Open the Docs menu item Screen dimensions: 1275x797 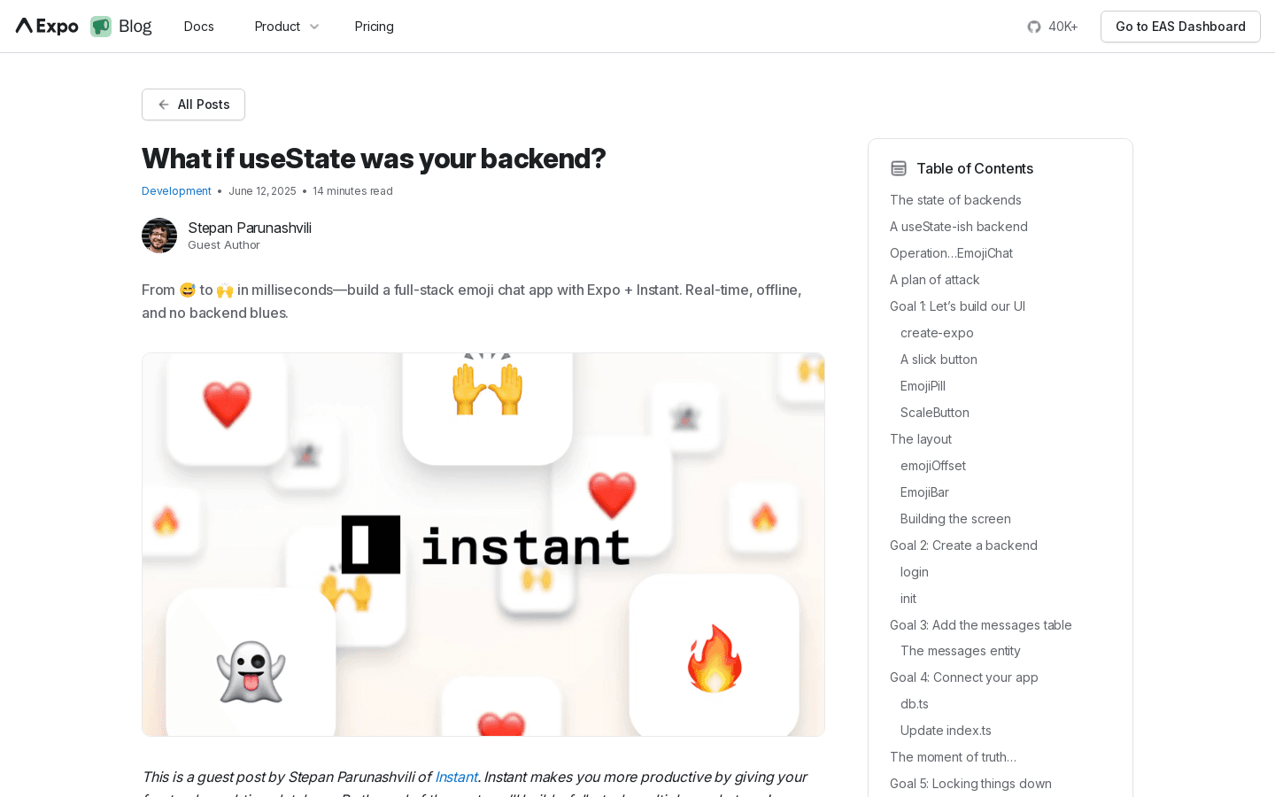[x=199, y=27]
